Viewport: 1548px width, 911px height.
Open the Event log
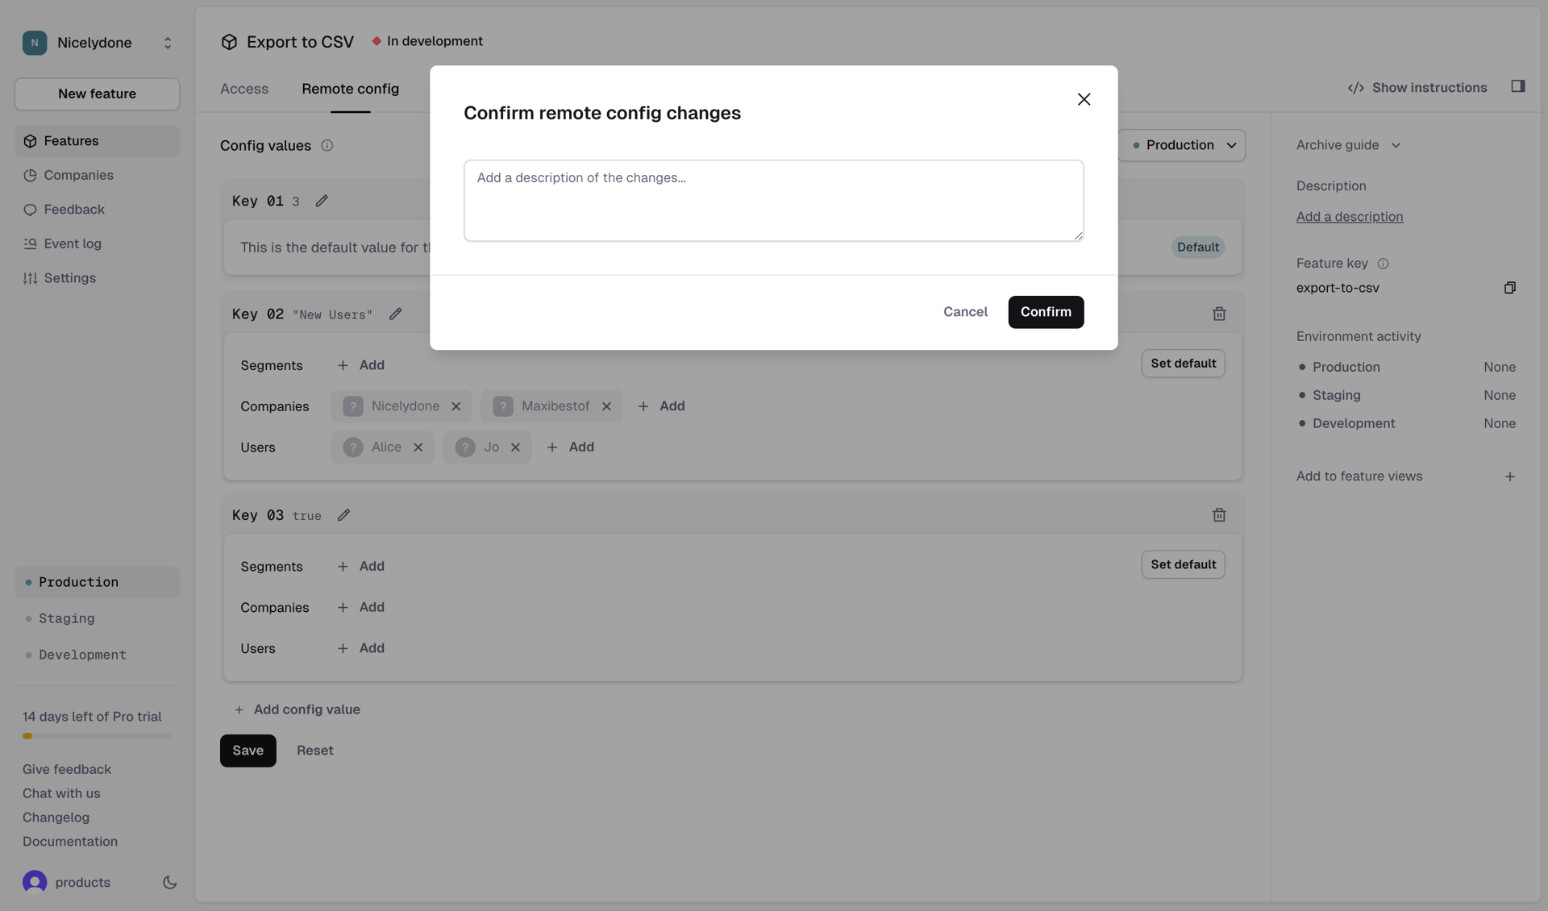[72, 243]
